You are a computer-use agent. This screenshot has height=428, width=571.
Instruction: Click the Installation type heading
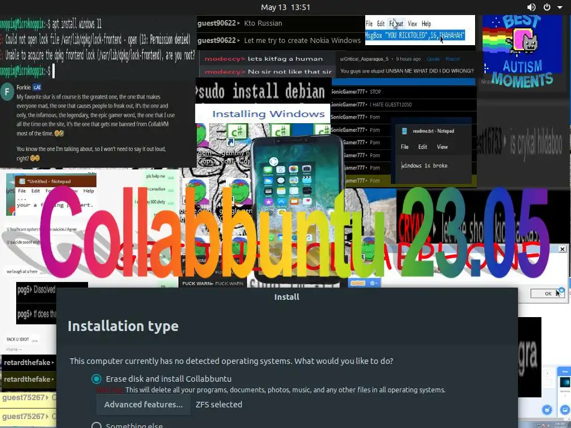coord(123,326)
